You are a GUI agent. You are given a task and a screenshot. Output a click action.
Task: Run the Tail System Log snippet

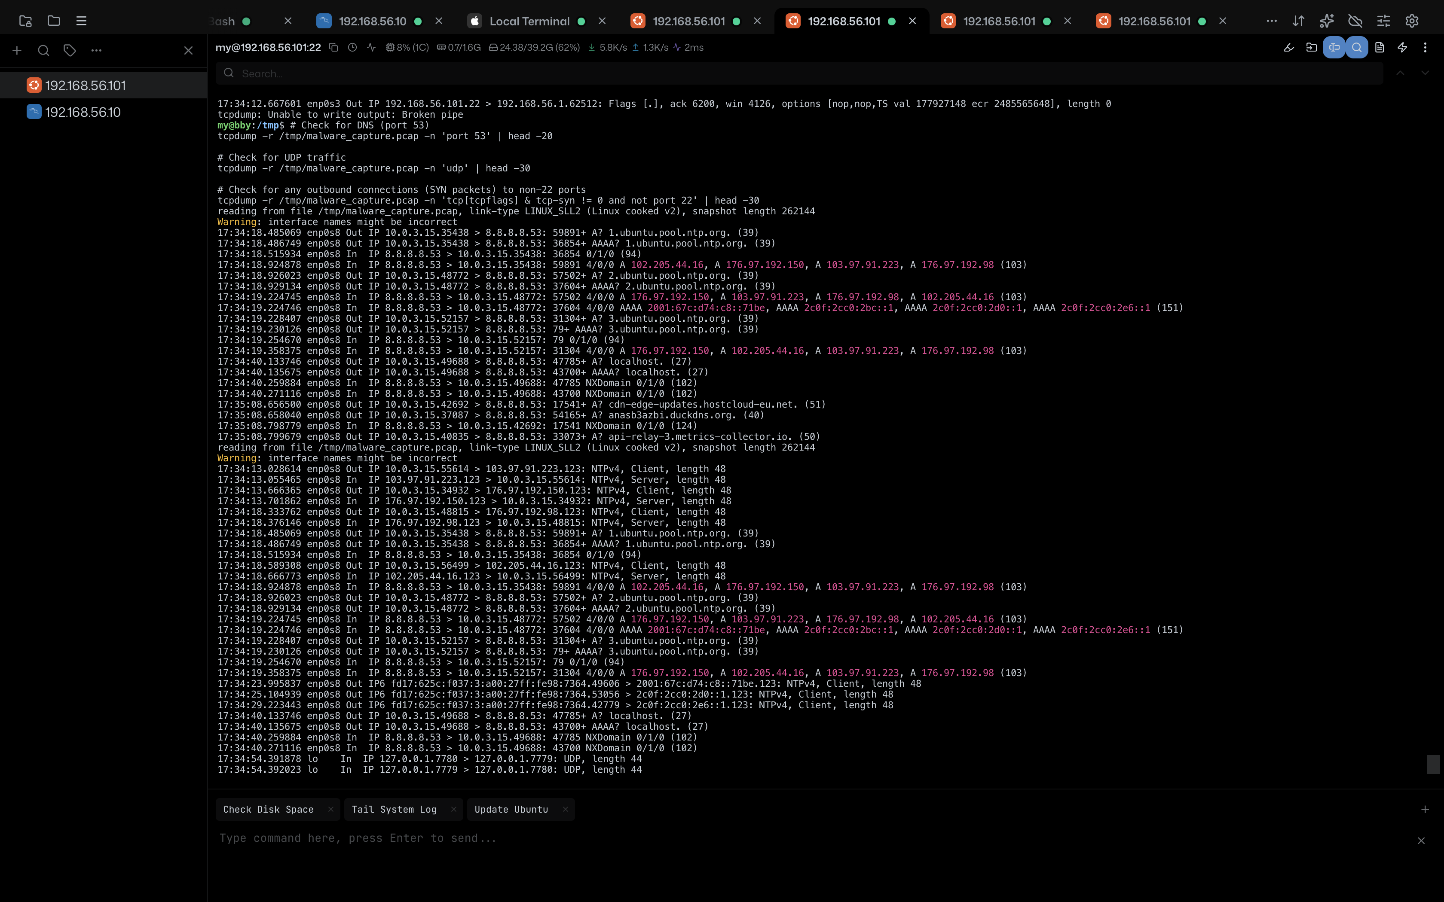click(394, 810)
